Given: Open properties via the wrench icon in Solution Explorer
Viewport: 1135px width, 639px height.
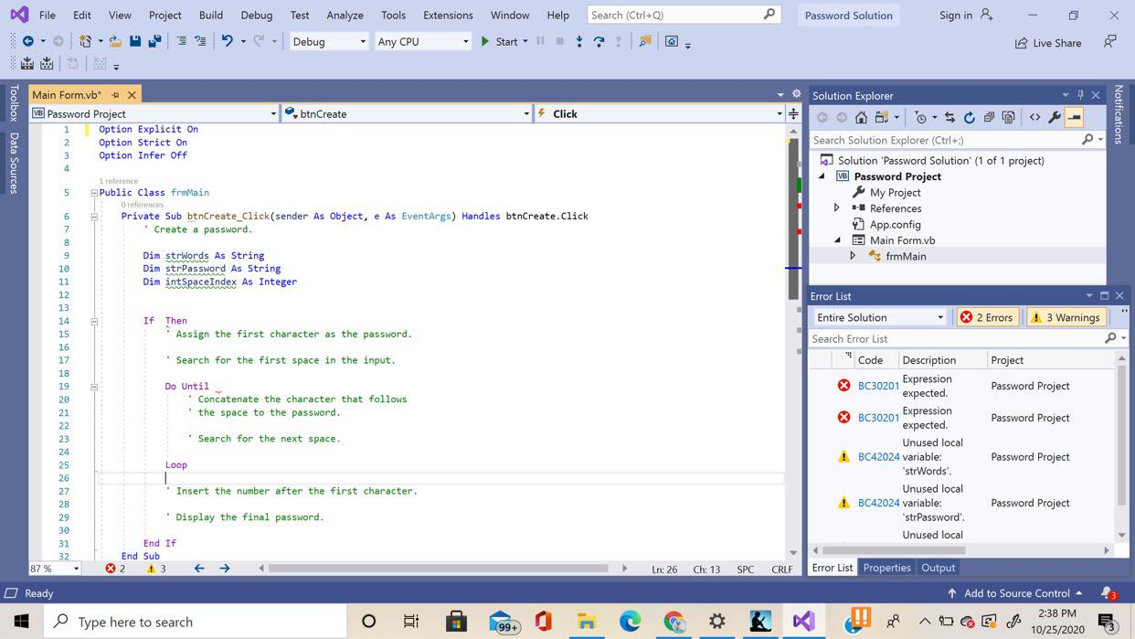Looking at the screenshot, I should click(x=1053, y=118).
